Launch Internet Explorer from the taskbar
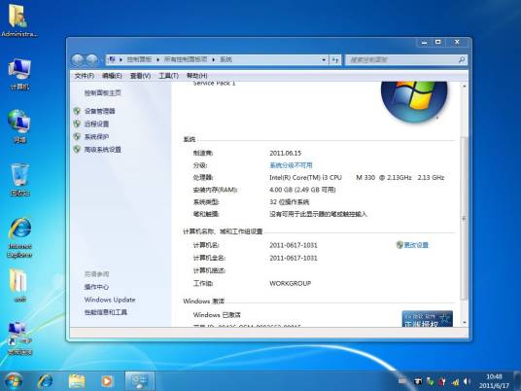 point(45,381)
